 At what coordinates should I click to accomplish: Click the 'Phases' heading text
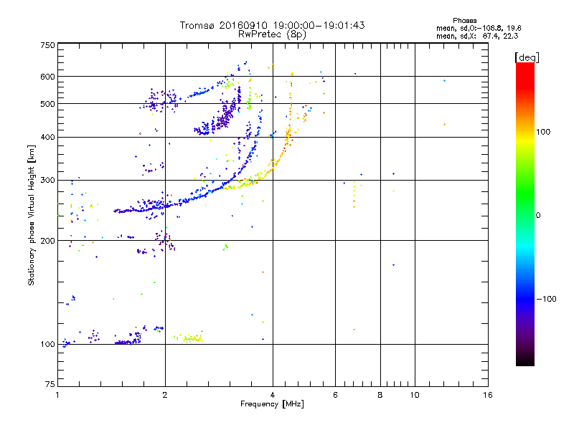coord(464,21)
